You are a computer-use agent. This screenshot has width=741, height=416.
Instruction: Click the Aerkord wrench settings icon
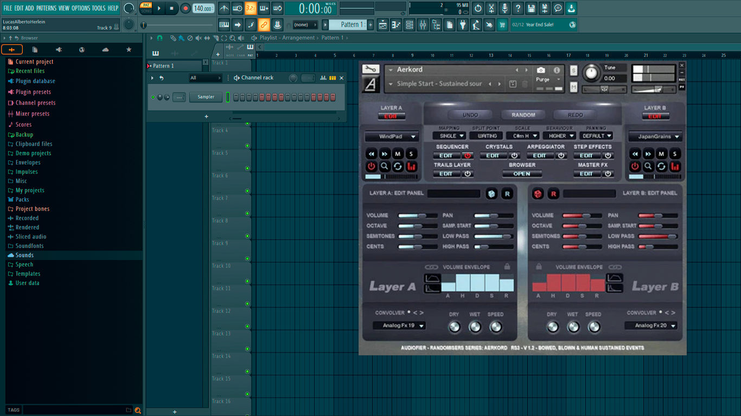(371, 69)
